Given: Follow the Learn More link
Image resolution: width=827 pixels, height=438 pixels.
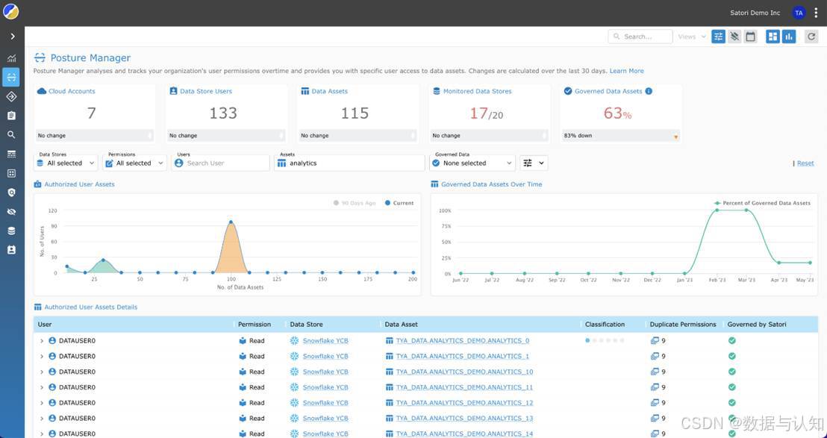Looking at the screenshot, I should 626,71.
